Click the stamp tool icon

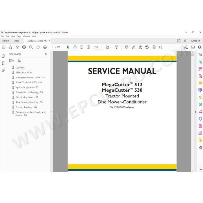147,47
